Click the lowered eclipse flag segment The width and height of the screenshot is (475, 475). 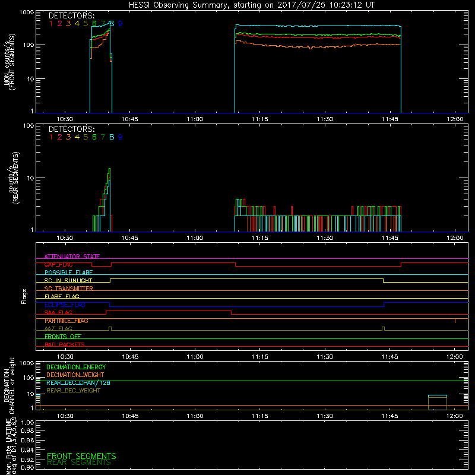point(246,306)
